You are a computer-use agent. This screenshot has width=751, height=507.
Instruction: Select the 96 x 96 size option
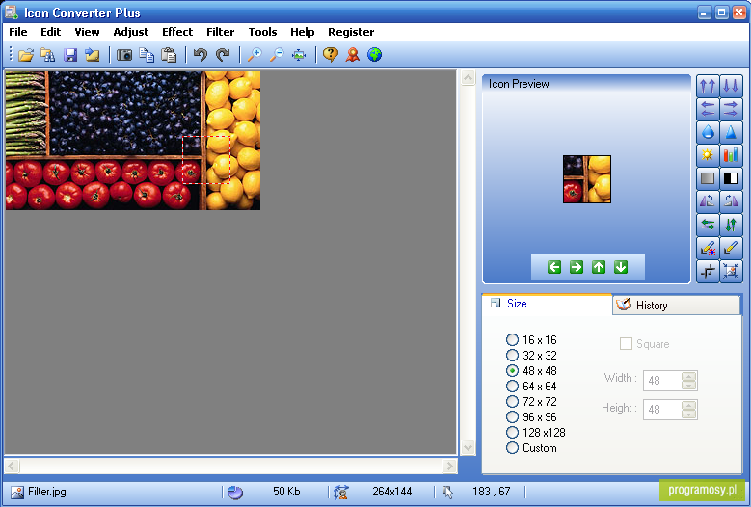tap(531, 417)
